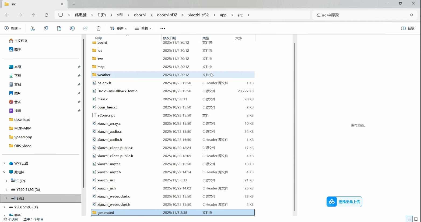Click the search box for src
Viewport: 421px width, 222px height.
click(x=361, y=15)
